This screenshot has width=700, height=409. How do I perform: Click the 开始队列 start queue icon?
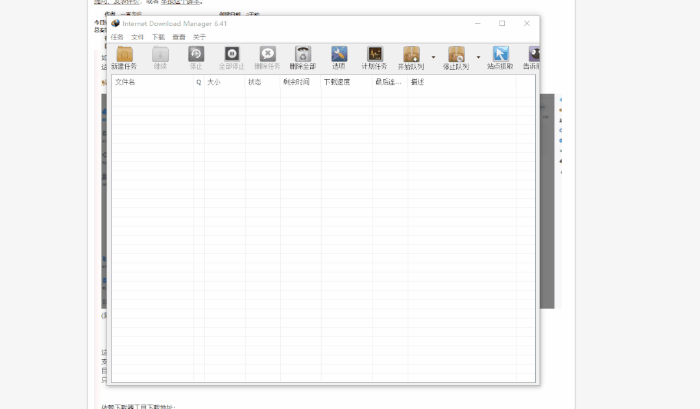pos(411,54)
